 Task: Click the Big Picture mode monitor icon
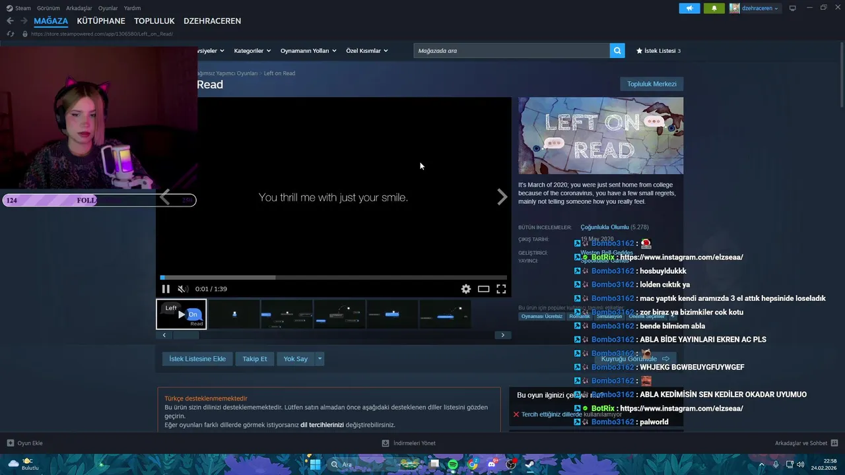pyautogui.click(x=793, y=8)
